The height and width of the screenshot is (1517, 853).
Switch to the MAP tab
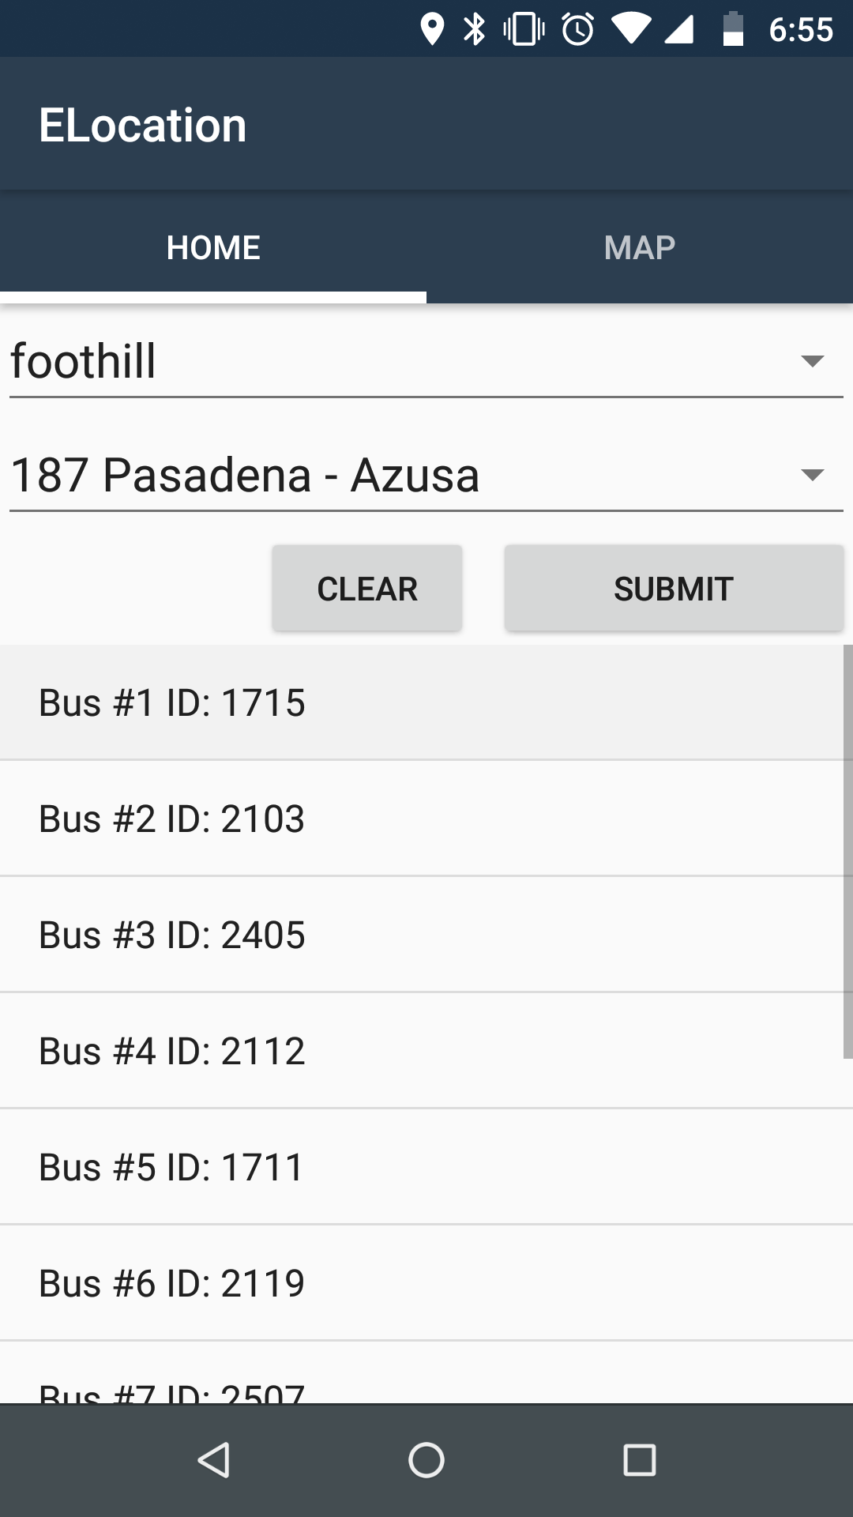640,248
